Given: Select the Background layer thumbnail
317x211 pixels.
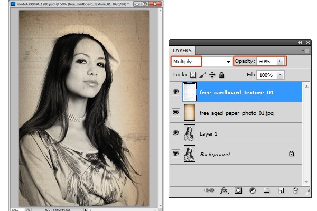Looking at the screenshot, I should (x=190, y=154).
